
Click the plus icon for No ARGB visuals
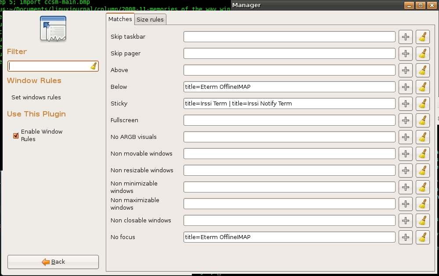point(406,137)
